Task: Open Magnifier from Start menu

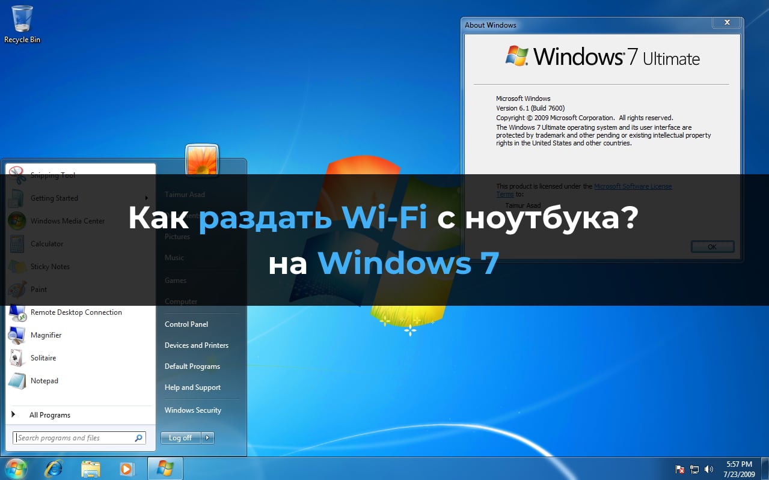Action: coord(46,335)
